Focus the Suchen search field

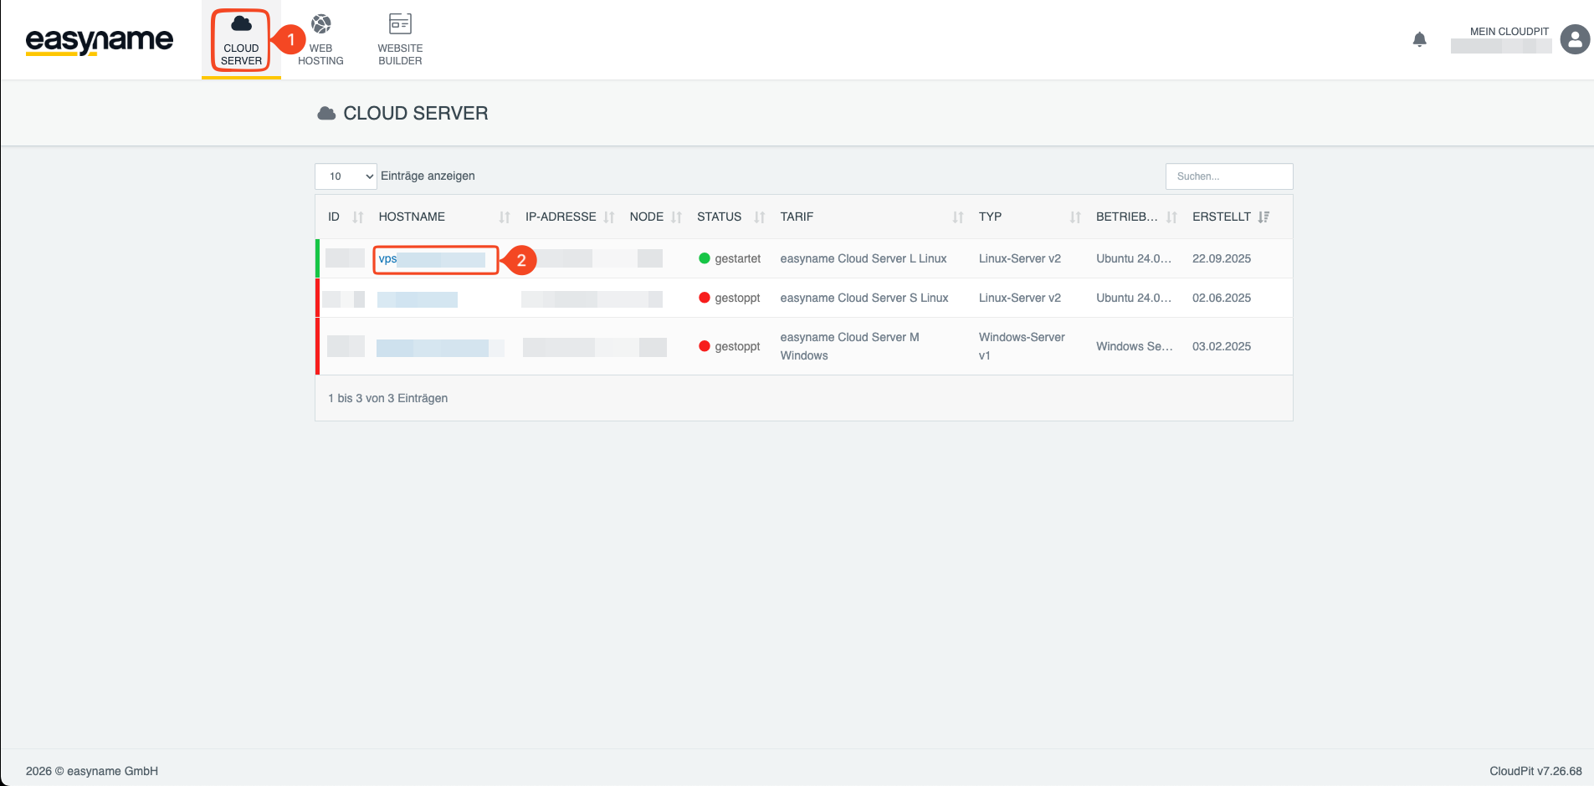(x=1228, y=176)
